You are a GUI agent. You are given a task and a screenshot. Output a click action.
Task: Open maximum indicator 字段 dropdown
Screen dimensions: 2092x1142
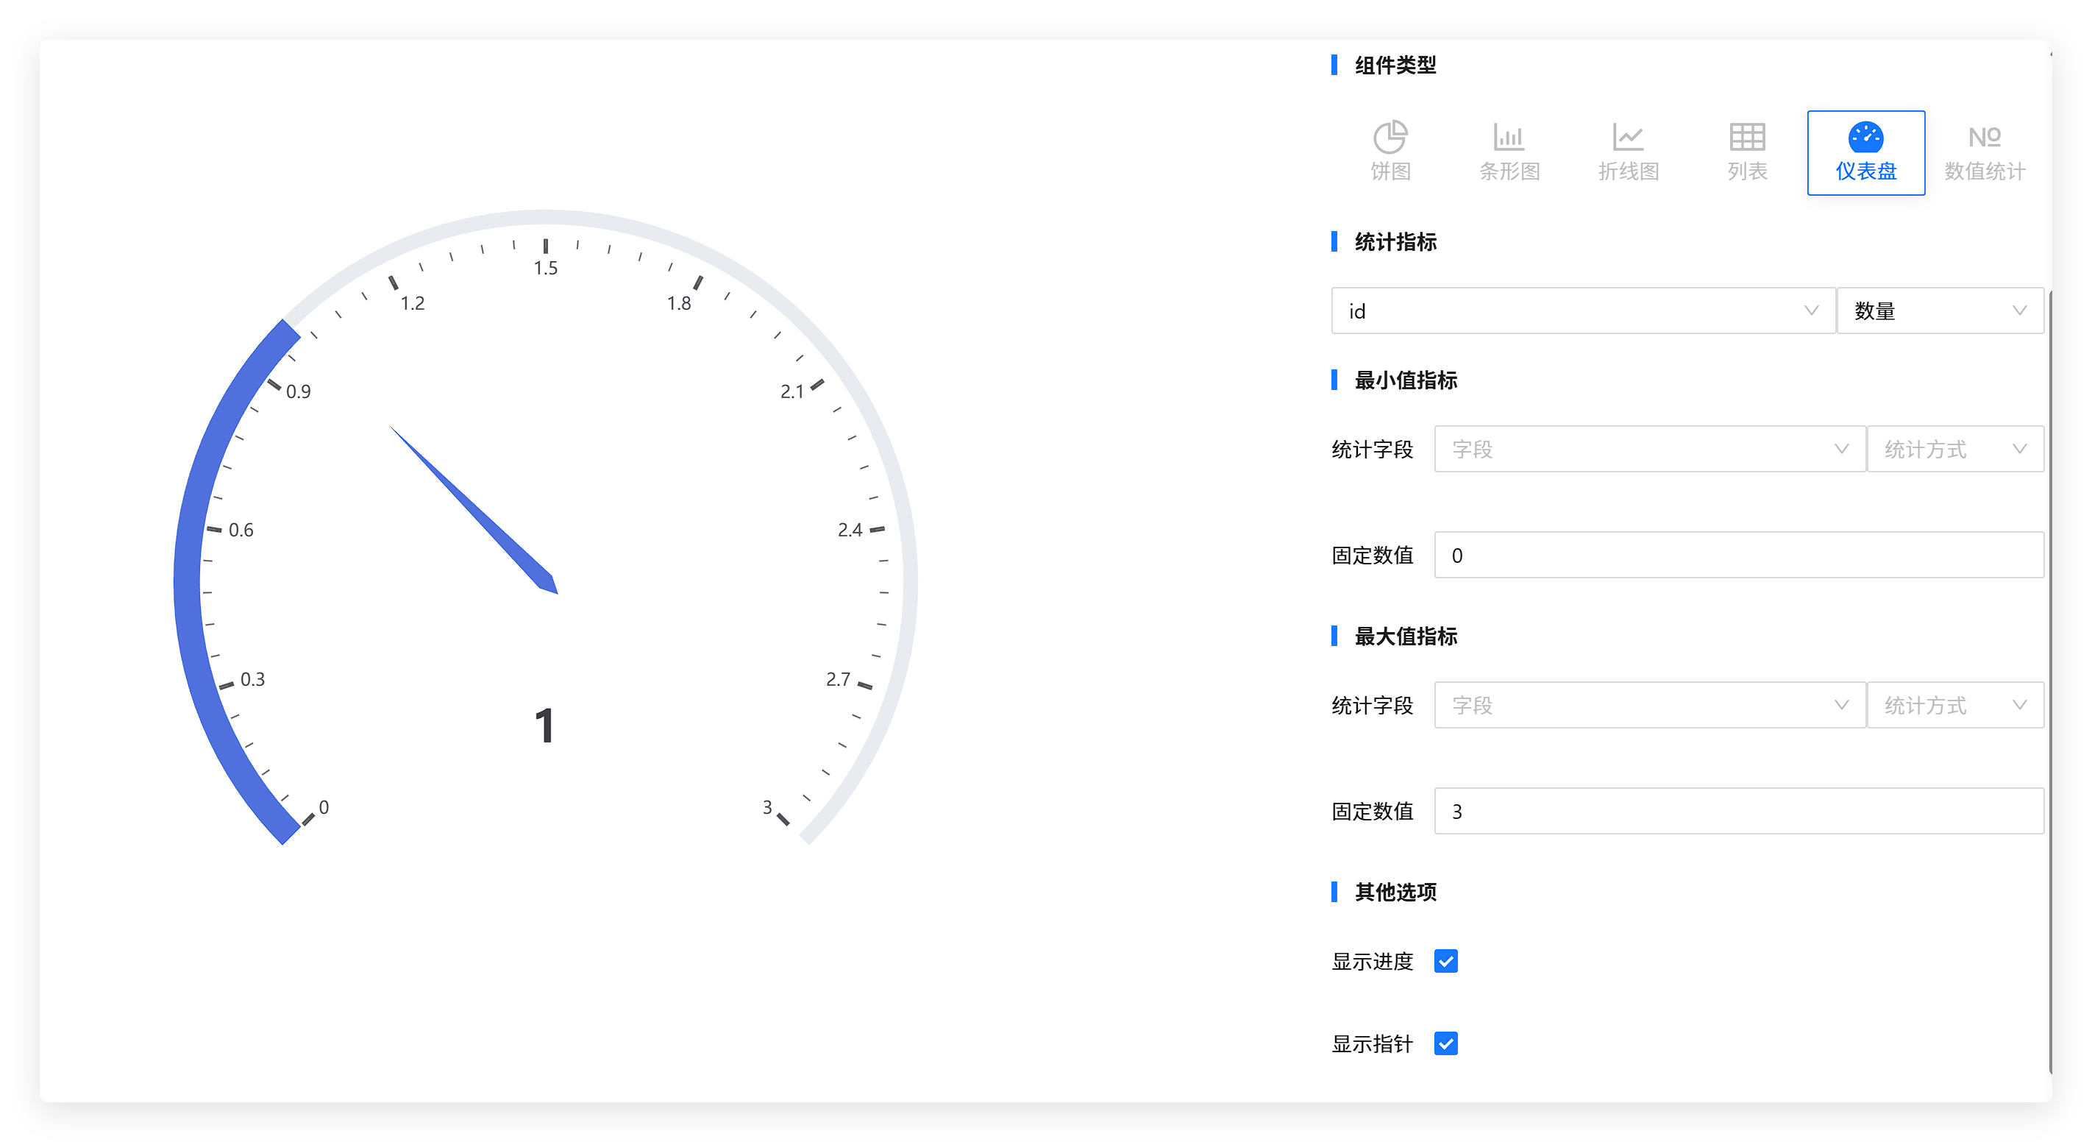(x=1648, y=705)
